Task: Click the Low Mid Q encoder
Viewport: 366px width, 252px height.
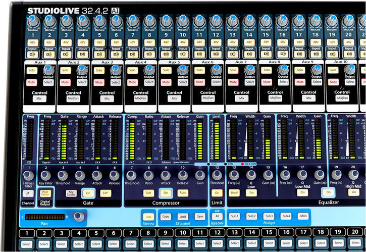Action: tap(302, 175)
